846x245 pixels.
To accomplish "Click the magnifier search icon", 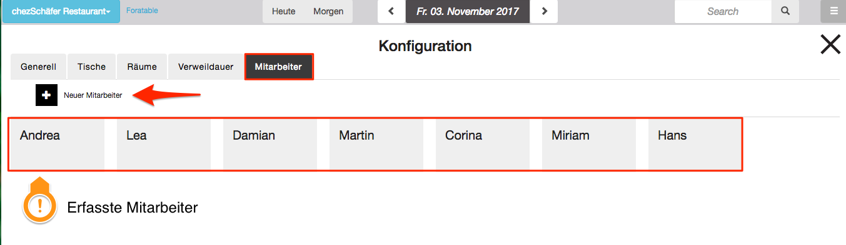I will click(x=785, y=11).
